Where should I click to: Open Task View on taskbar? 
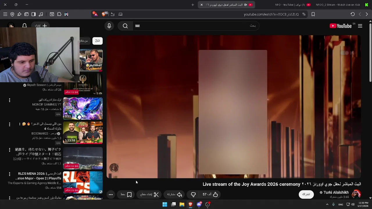174,204
